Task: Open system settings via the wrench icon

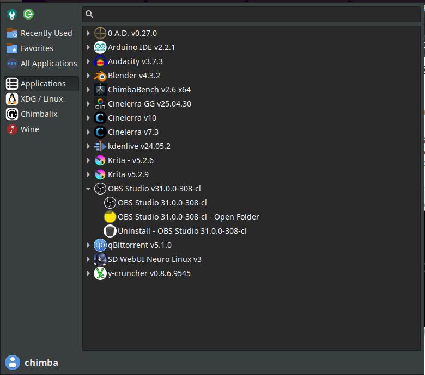Action: (11, 14)
